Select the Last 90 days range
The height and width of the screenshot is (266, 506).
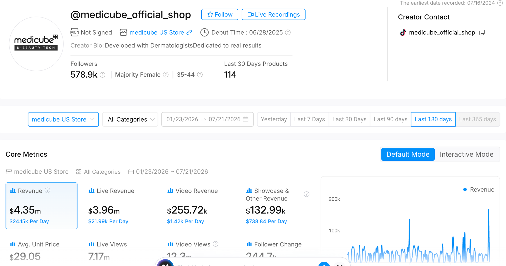pyautogui.click(x=391, y=119)
